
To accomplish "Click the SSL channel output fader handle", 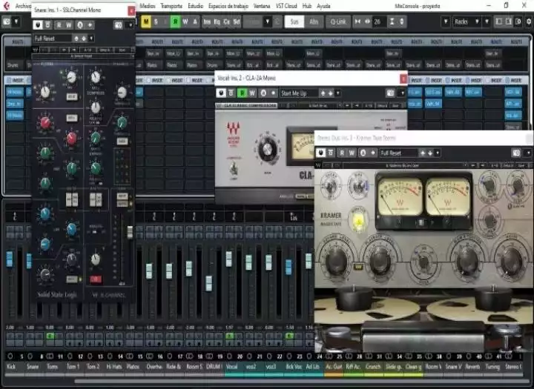I will click(130, 231).
